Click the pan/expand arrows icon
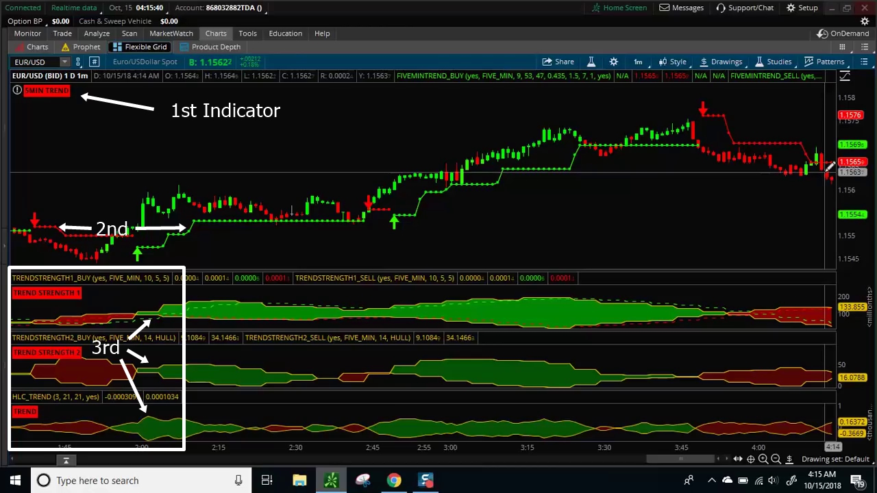 click(x=738, y=459)
